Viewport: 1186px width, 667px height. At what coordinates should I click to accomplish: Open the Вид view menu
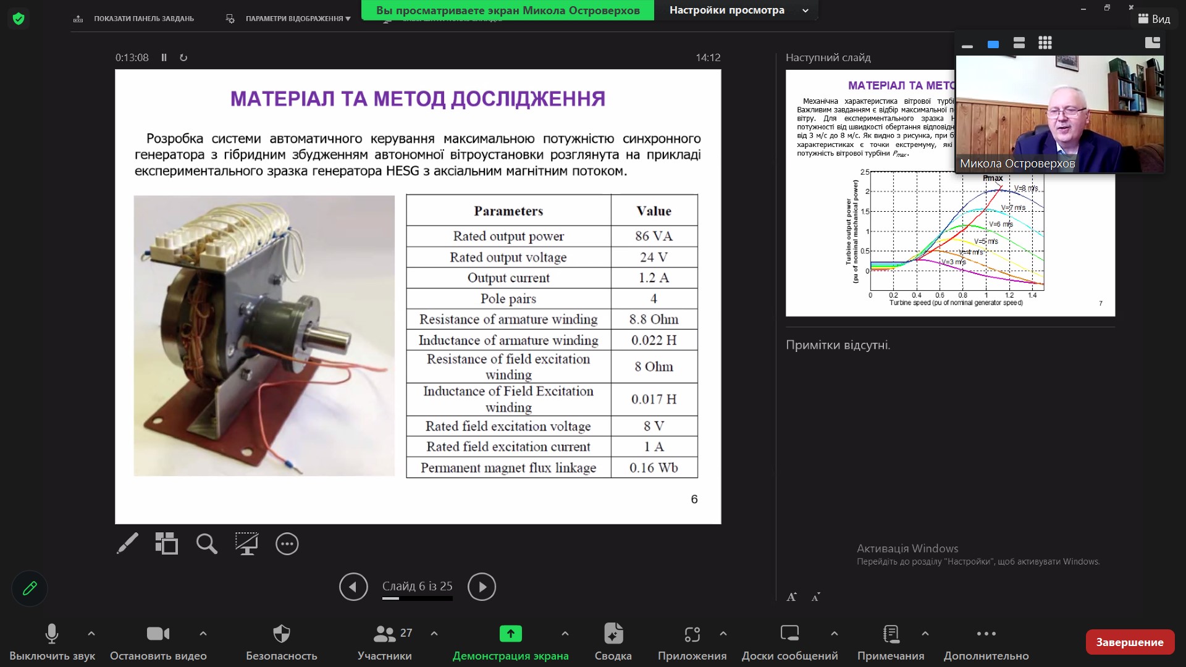(1154, 19)
